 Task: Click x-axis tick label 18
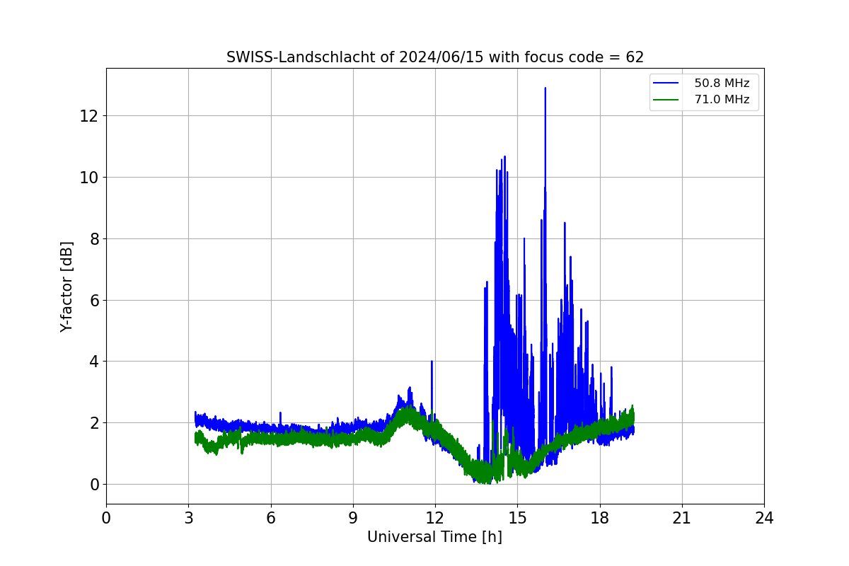click(599, 518)
